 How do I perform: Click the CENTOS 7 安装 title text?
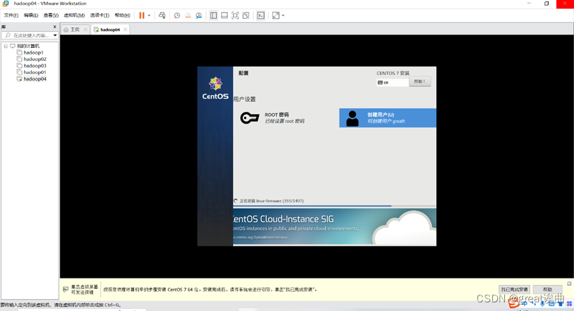point(393,73)
